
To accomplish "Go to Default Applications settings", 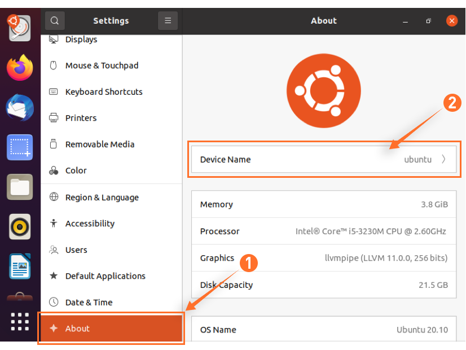I will pyautogui.click(x=111, y=275).
